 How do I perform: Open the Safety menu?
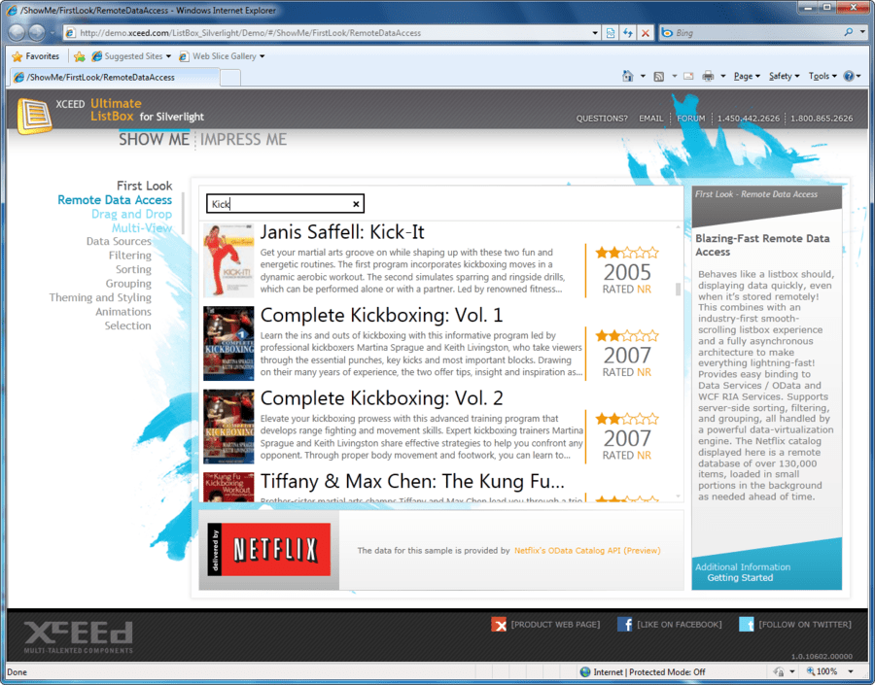coord(784,77)
